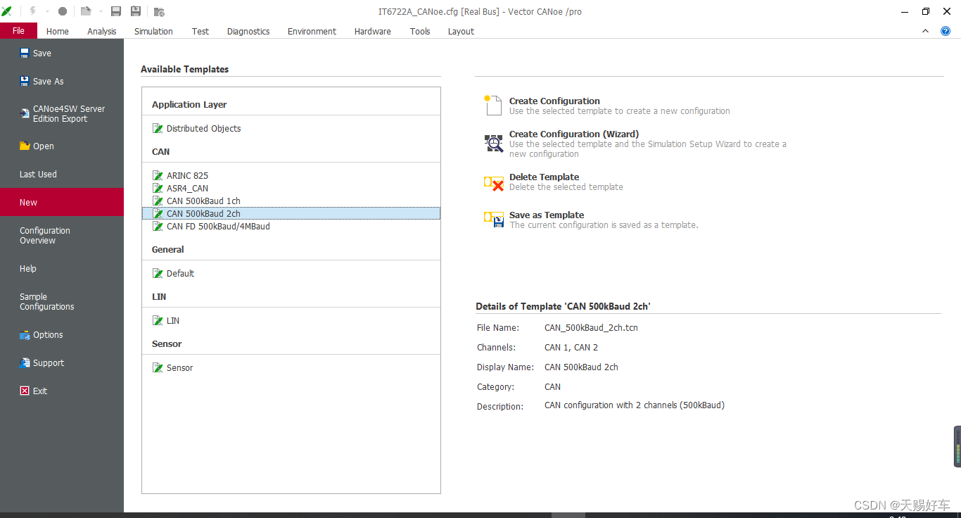Click the Stop measurement round icon

(63, 11)
